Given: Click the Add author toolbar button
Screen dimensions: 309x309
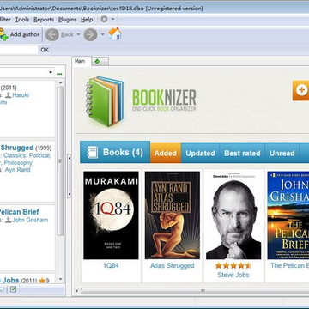Looking at the screenshot, I should pyautogui.click(x=20, y=34).
